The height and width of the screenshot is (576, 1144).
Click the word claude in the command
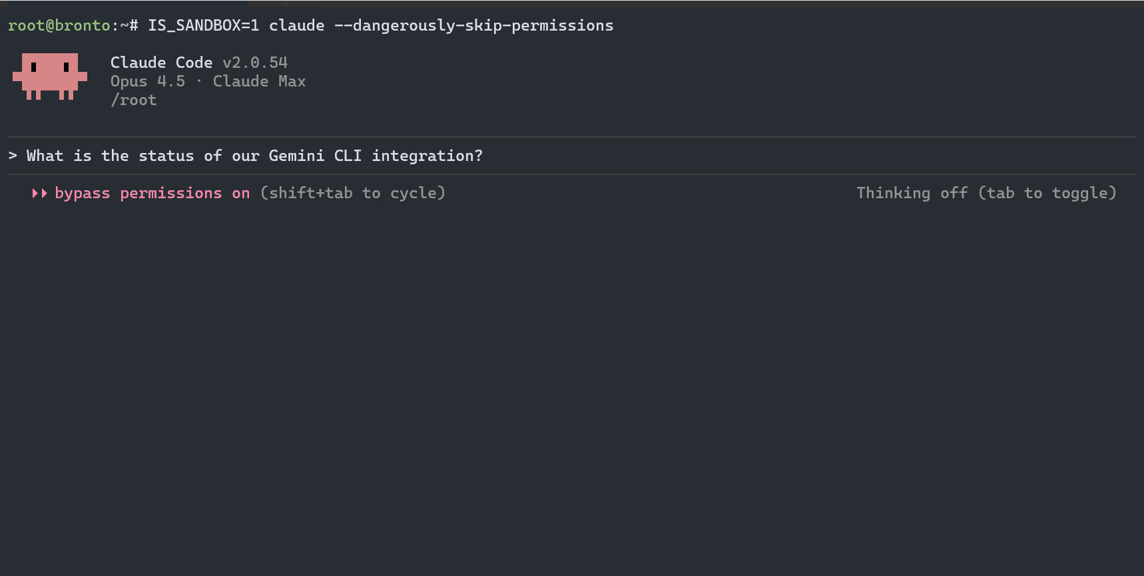click(296, 25)
